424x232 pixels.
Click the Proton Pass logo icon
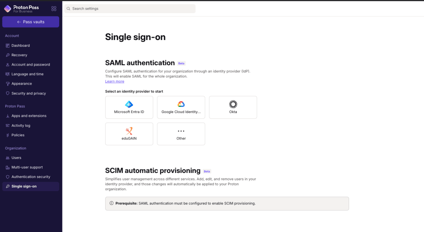pos(8,8)
